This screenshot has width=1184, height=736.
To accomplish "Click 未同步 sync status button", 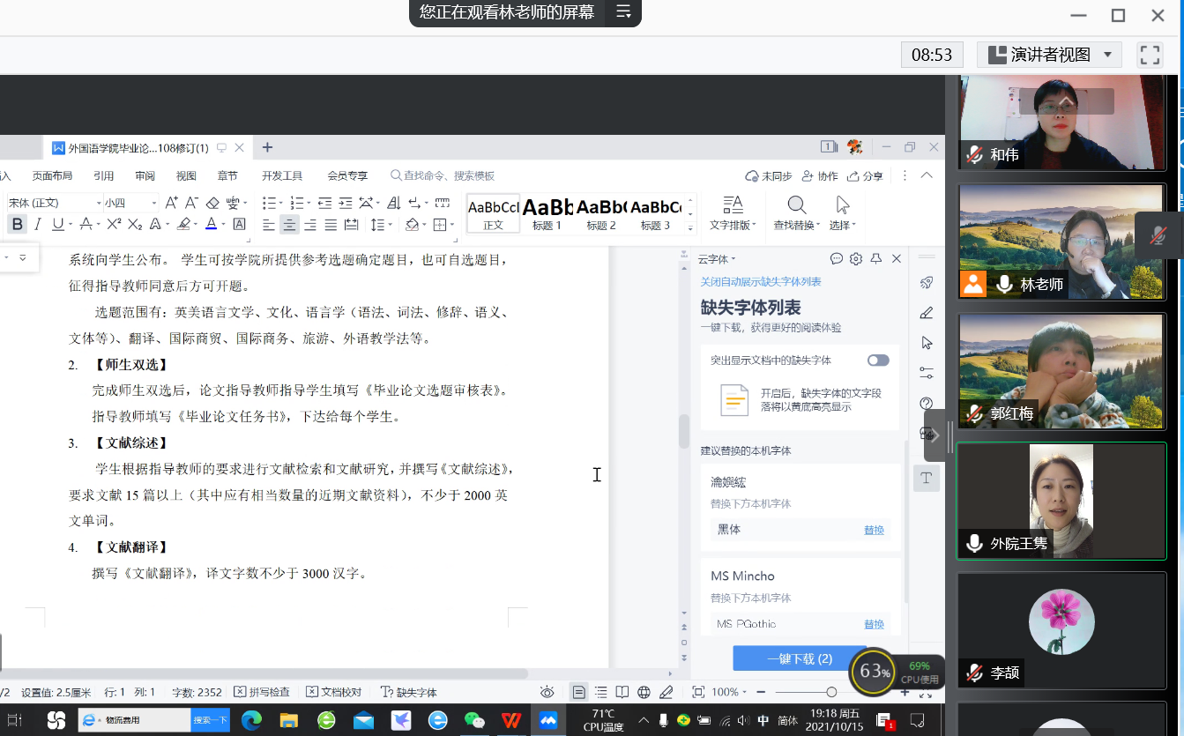I will tap(769, 175).
